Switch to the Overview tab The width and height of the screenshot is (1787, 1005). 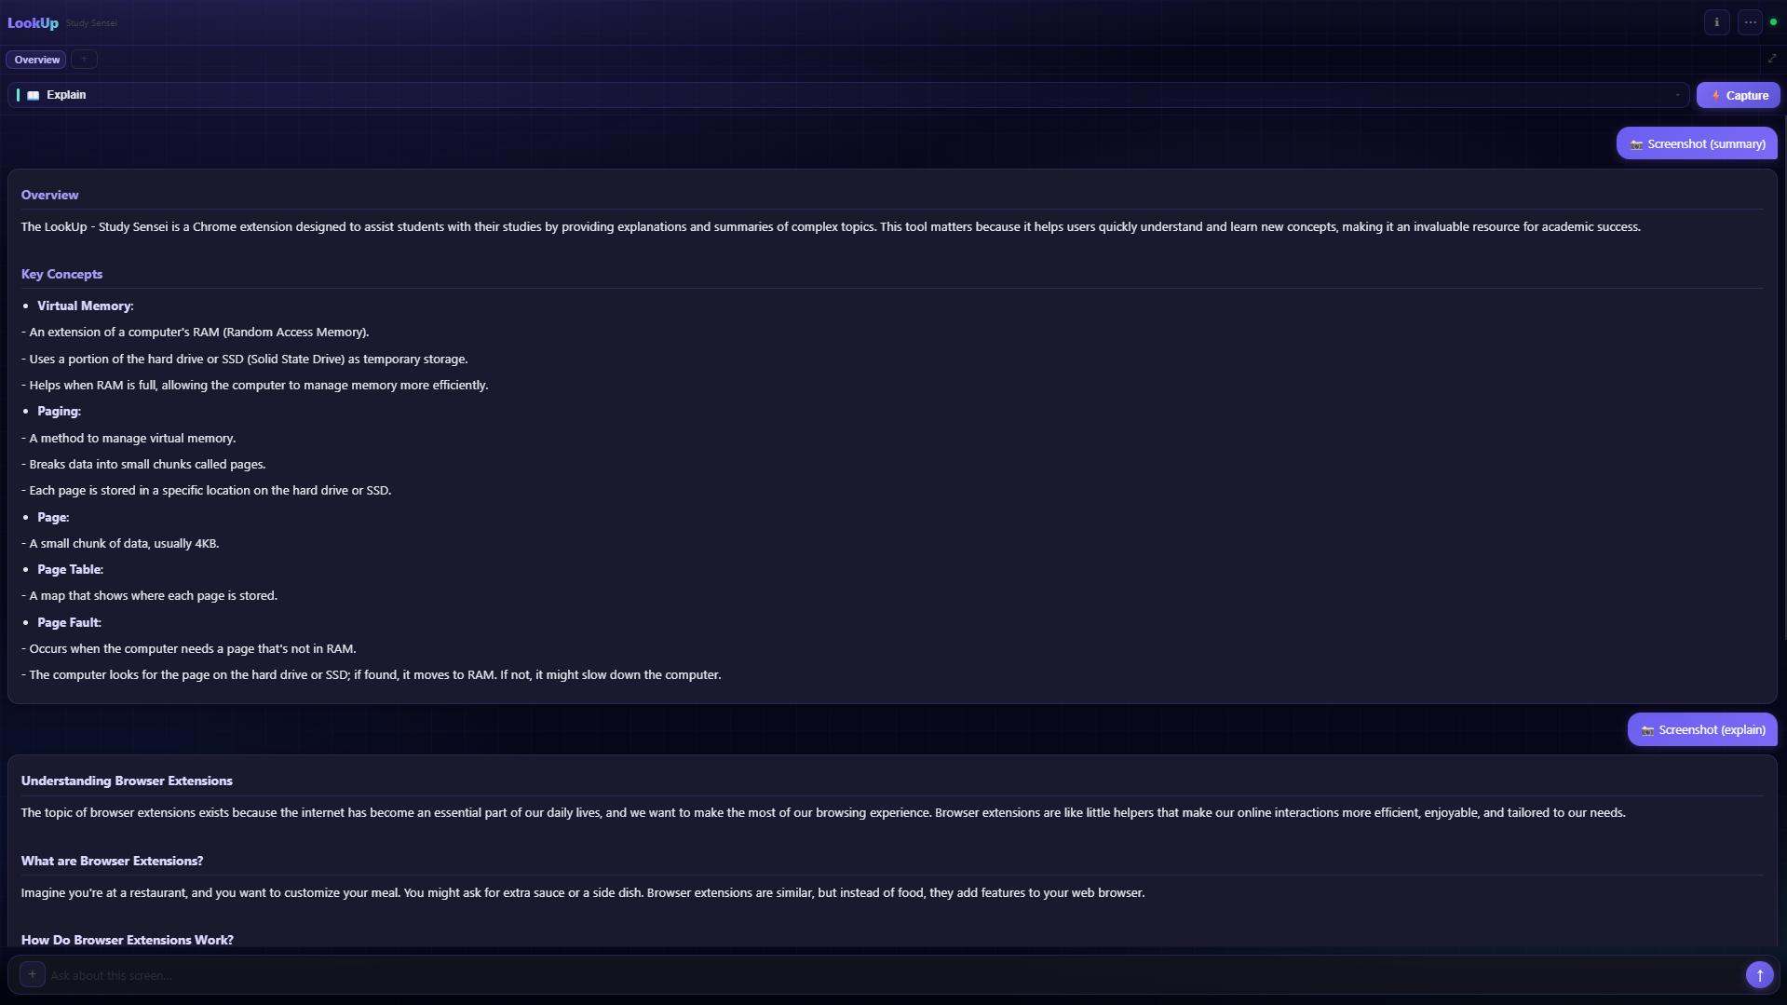point(36,60)
